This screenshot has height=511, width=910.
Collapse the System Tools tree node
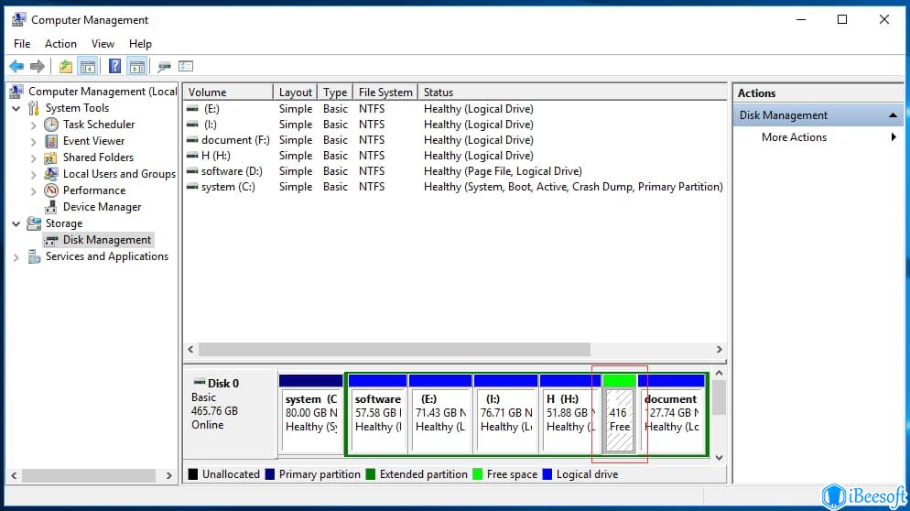(16, 109)
